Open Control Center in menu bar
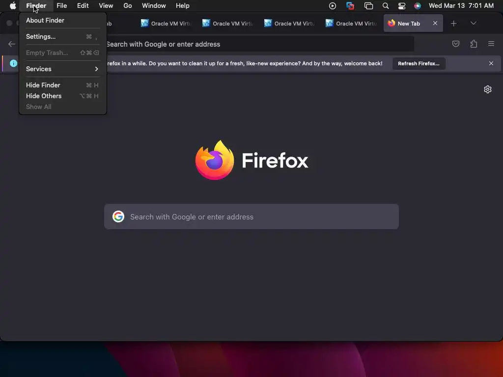Viewport: 503px width, 377px height. click(x=402, y=6)
